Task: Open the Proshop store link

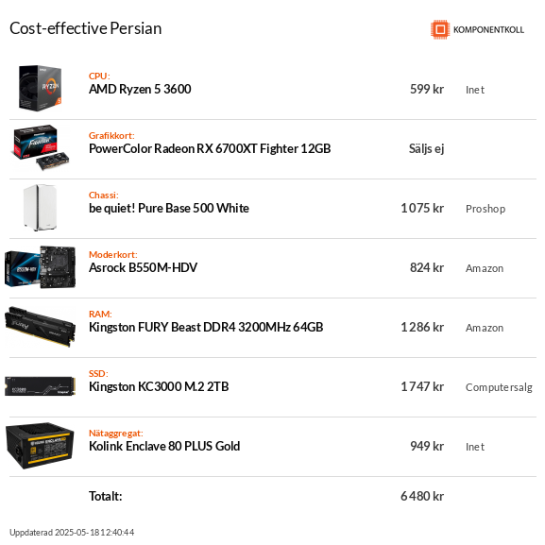Action: [x=485, y=209]
